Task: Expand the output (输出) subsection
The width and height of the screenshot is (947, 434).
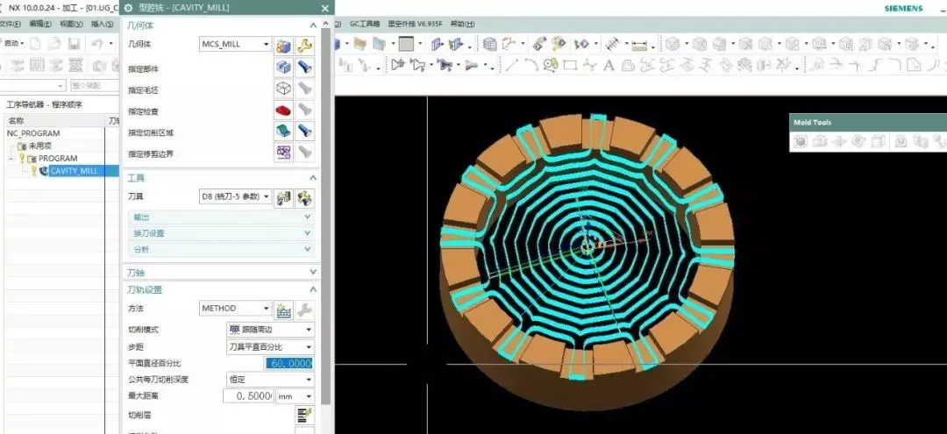Action: coord(221,217)
